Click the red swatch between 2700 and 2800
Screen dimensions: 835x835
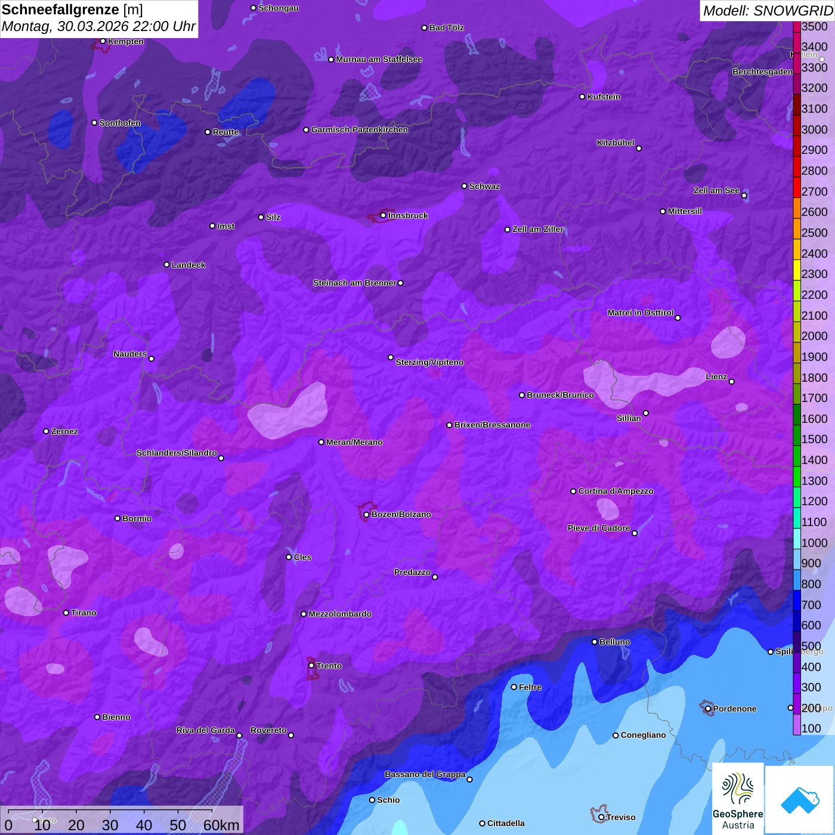click(x=796, y=187)
